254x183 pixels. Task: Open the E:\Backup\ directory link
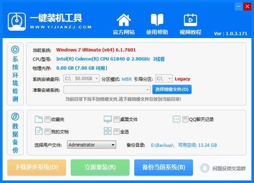click(x=163, y=145)
